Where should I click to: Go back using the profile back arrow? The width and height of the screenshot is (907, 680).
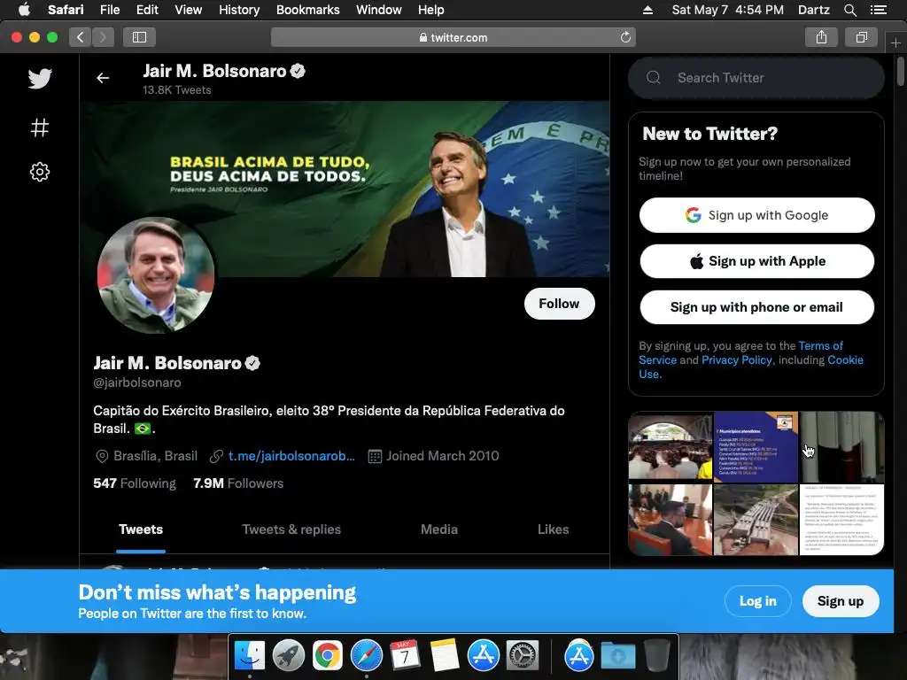click(103, 78)
